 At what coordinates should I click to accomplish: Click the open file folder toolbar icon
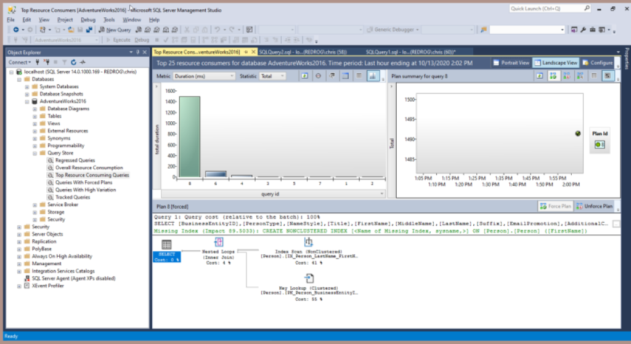[71, 30]
